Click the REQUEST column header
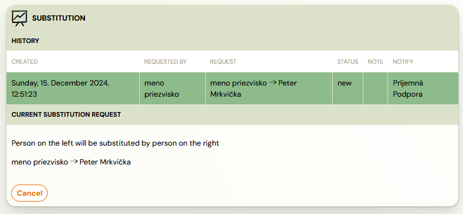The image size is (463, 214). pos(223,62)
